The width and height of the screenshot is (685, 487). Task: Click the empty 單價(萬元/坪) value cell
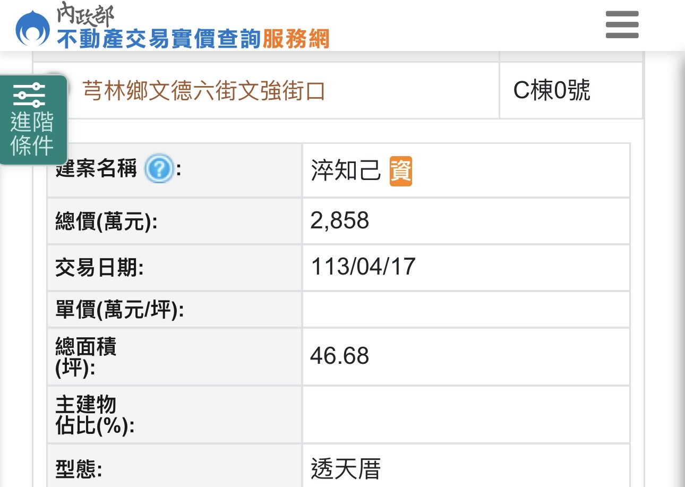point(465,309)
